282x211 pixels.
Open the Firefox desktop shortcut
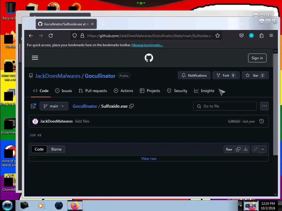pos(10,40)
